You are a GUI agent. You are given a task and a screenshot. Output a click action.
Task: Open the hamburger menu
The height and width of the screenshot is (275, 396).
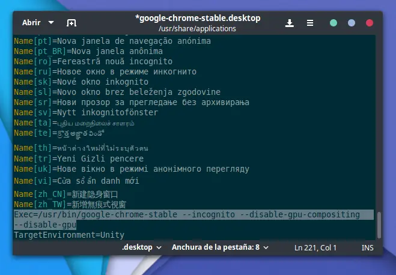click(310, 23)
